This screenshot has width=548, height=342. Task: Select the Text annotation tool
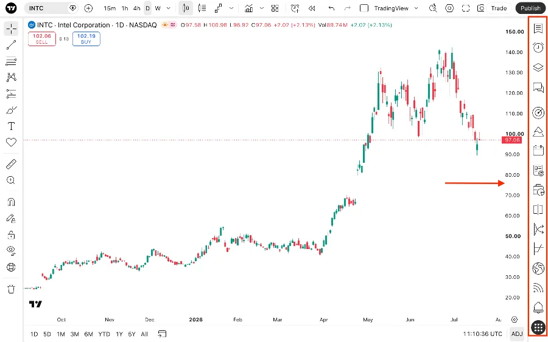(x=11, y=126)
